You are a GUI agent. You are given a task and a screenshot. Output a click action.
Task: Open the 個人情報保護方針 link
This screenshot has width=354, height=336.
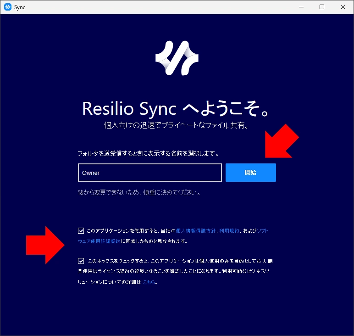pyautogui.click(x=196, y=231)
